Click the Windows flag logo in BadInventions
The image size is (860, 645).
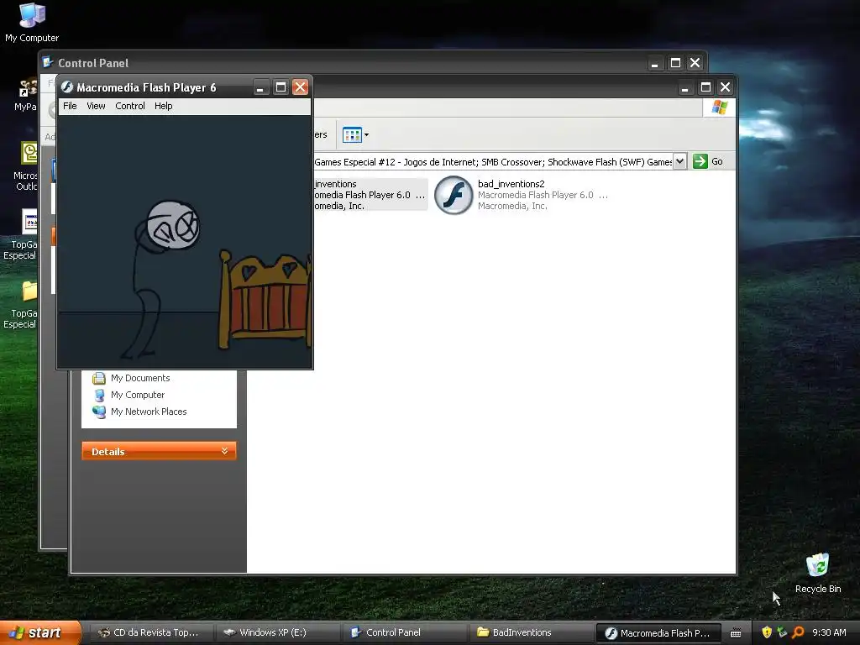(719, 107)
